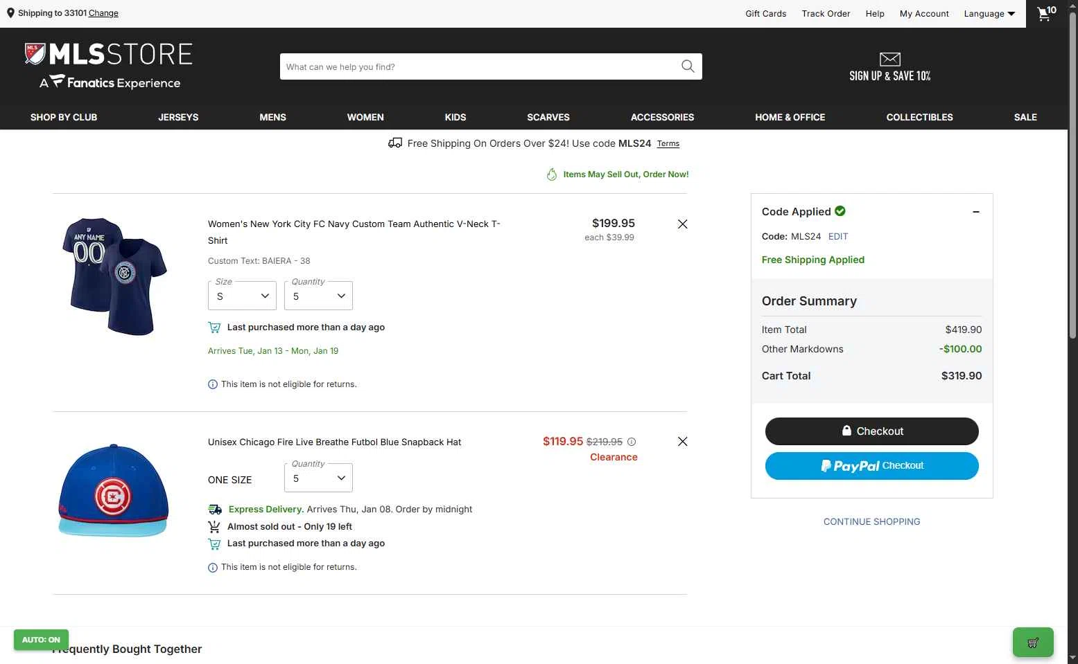Toggle the AUTO: ON badge
The image size is (1078, 664).
(x=41, y=640)
